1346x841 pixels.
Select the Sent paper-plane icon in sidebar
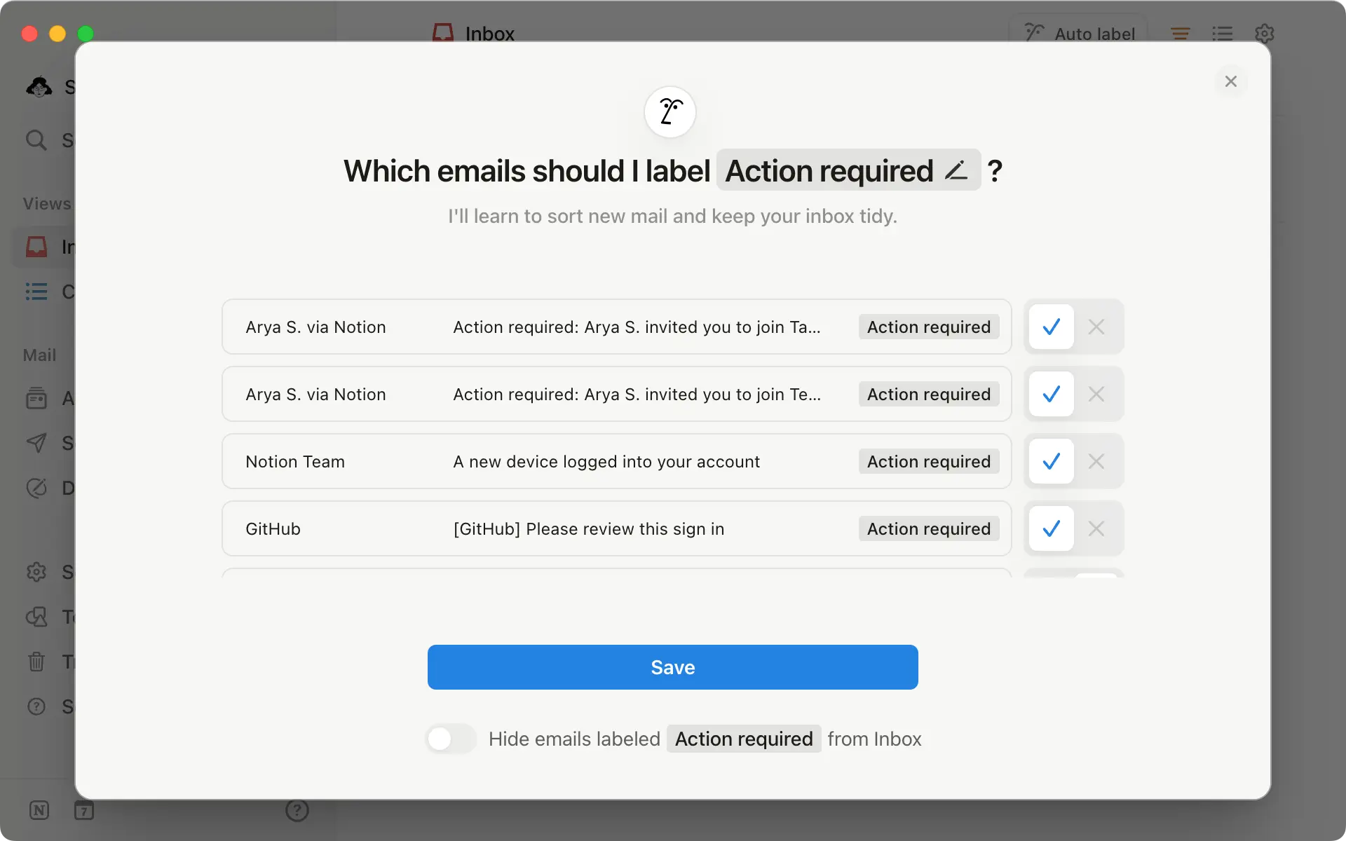tap(36, 443)
